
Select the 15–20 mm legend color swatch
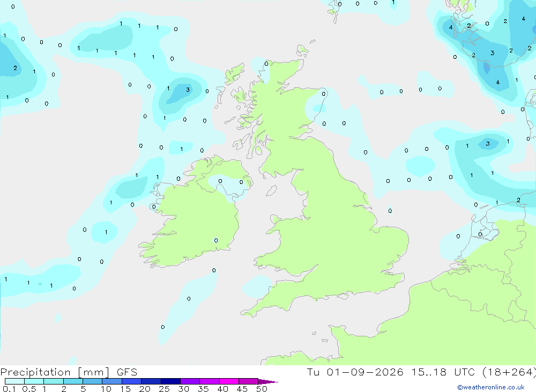pyautogui.click(x=132, y=381)
